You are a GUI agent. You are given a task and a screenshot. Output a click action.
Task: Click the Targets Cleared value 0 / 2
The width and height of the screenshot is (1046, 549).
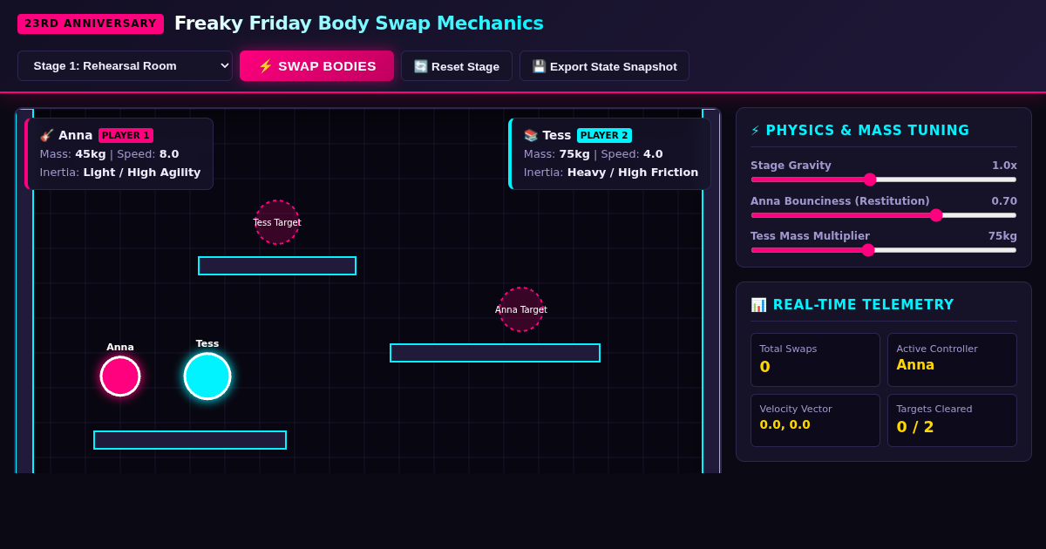pos(915,427)
